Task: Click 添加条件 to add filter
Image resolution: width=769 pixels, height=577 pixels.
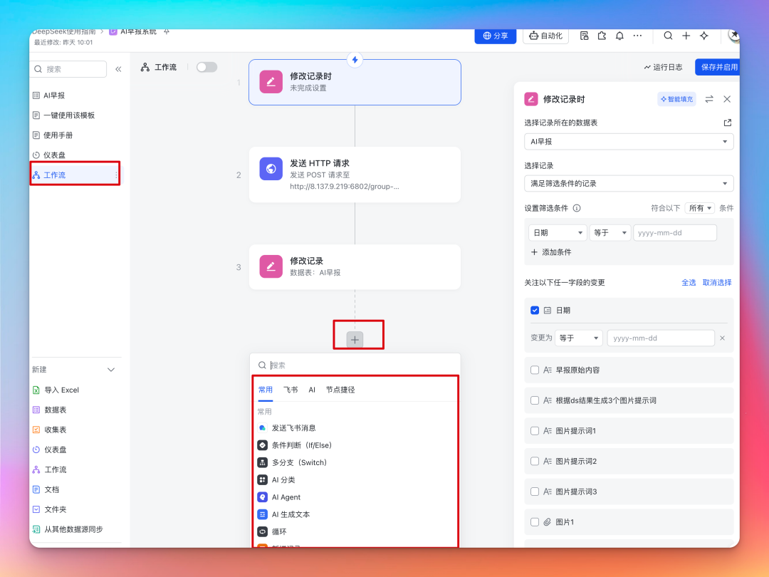Action: pyautogui.click(x=551, y=251)
